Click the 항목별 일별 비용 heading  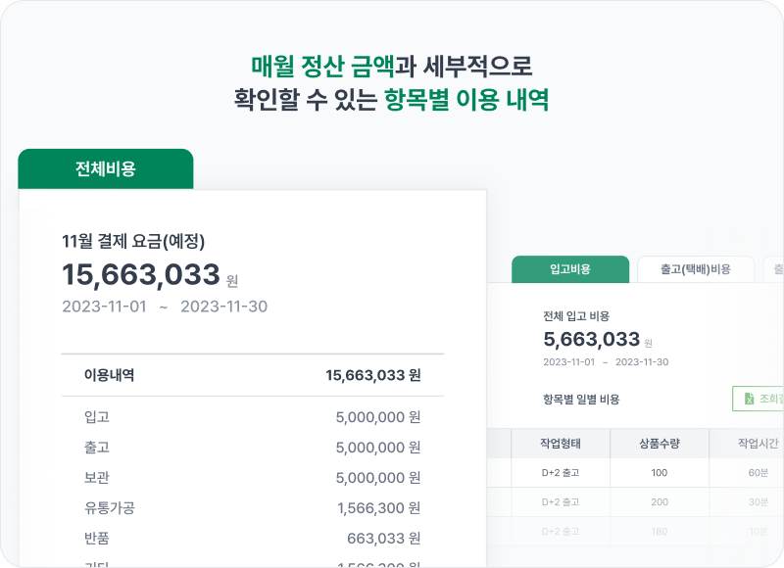(x=581, y=400)
